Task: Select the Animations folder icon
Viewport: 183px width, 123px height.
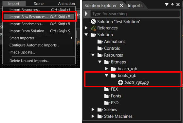Action: click(100, 42)
